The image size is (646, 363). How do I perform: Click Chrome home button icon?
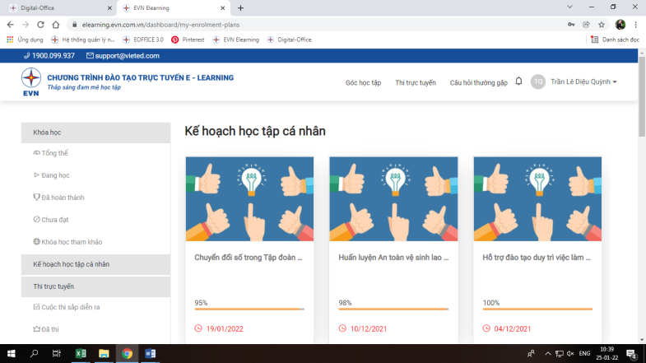pyautogui.click(x=55, y=25)
